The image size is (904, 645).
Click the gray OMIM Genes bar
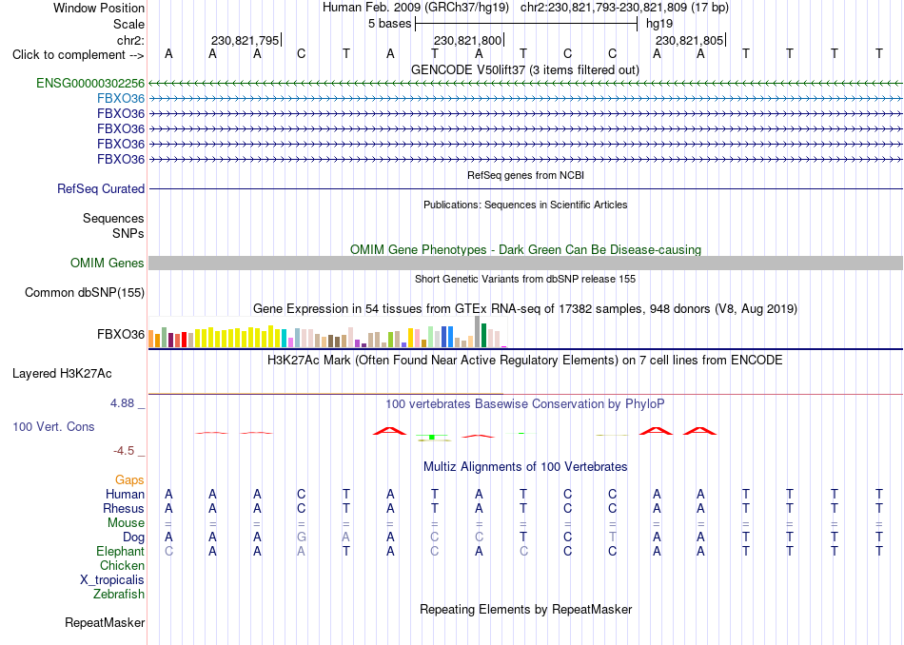[525, 264]
